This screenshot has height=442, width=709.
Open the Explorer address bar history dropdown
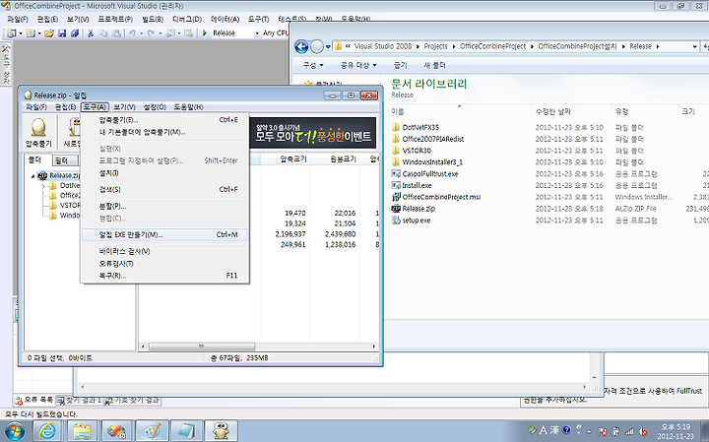point(694,46)
